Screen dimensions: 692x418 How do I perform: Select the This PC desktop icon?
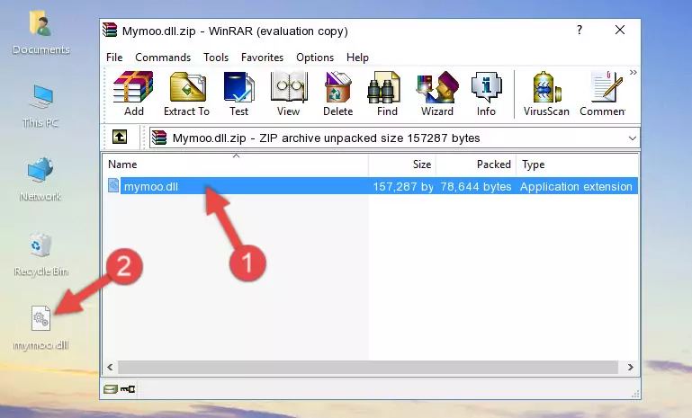coord(40,106)
